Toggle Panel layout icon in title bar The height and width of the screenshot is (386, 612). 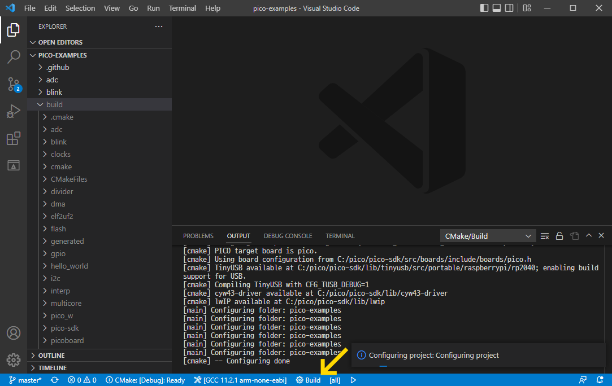coord(497,8)
